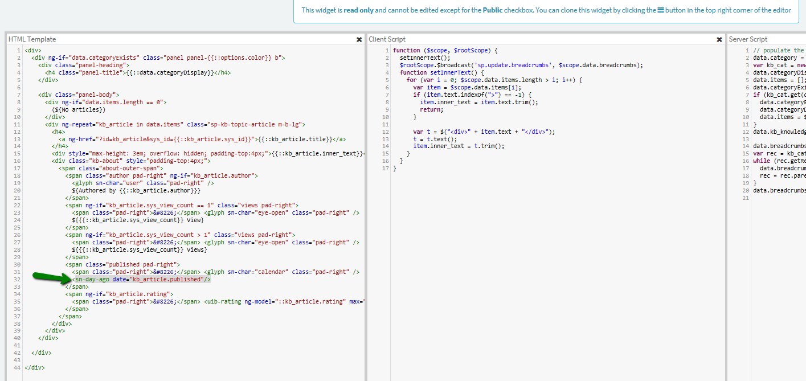Click the line ending with 'Views}'
Image resolution: width=806 pixels, height=381 pixels.
pyautogui.click(x=140, y=250)
